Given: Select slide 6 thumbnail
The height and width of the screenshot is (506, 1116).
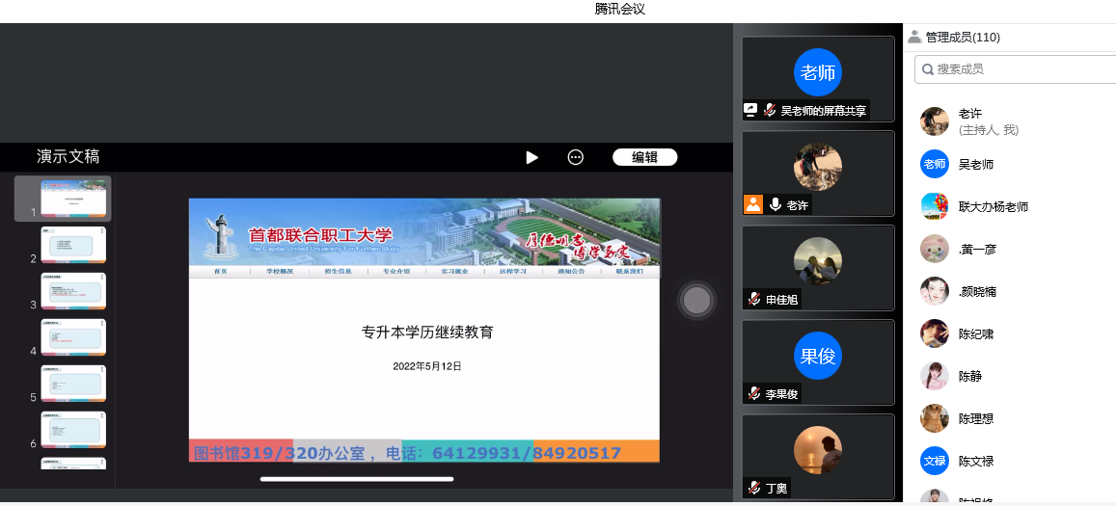Looking at the screenshot, I should (x=73, y=430).
